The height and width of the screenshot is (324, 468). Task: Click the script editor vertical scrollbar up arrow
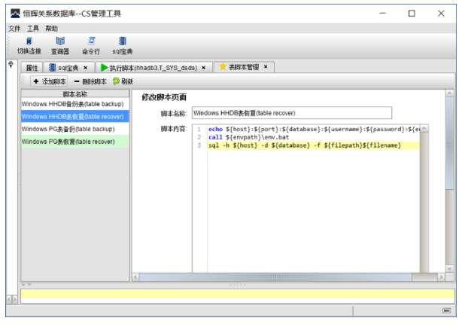click(424, 129)
